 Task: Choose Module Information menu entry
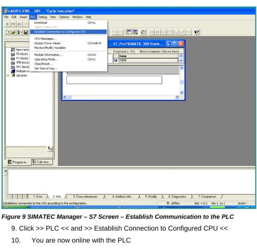click(x=68, y=55)
